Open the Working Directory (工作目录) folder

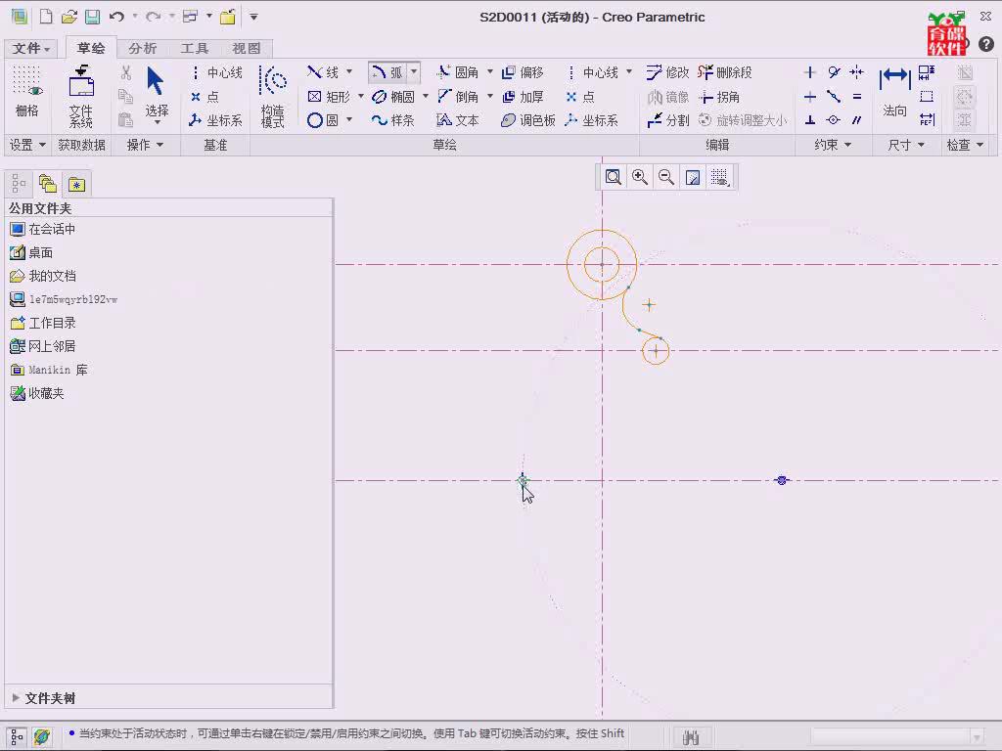pyautogui.click(x=43, y=323)
